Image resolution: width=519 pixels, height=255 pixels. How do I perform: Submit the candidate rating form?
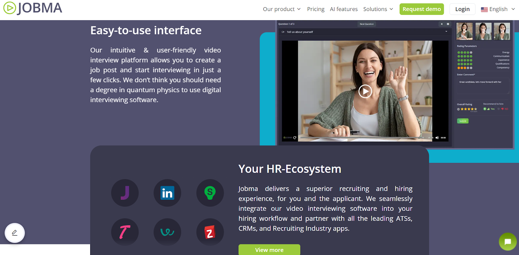[463, 121]
